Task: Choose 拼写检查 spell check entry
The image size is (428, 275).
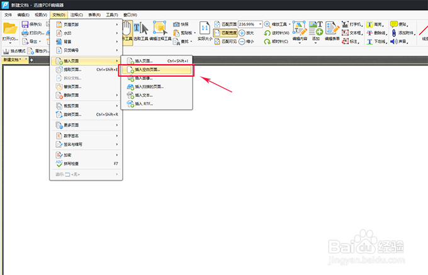Action: pos(86,164)
